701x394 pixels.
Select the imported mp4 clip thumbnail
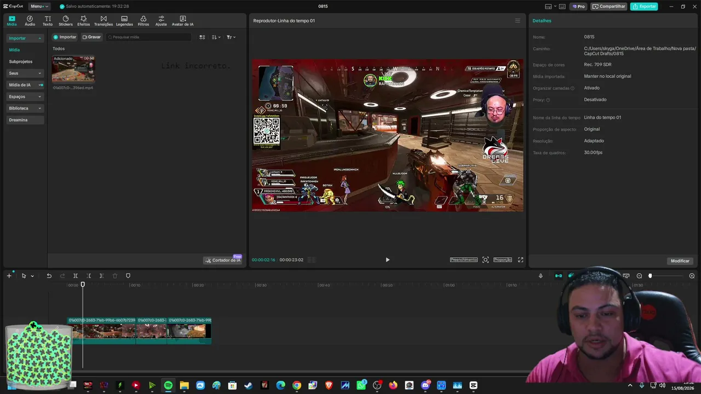point(73,69)
